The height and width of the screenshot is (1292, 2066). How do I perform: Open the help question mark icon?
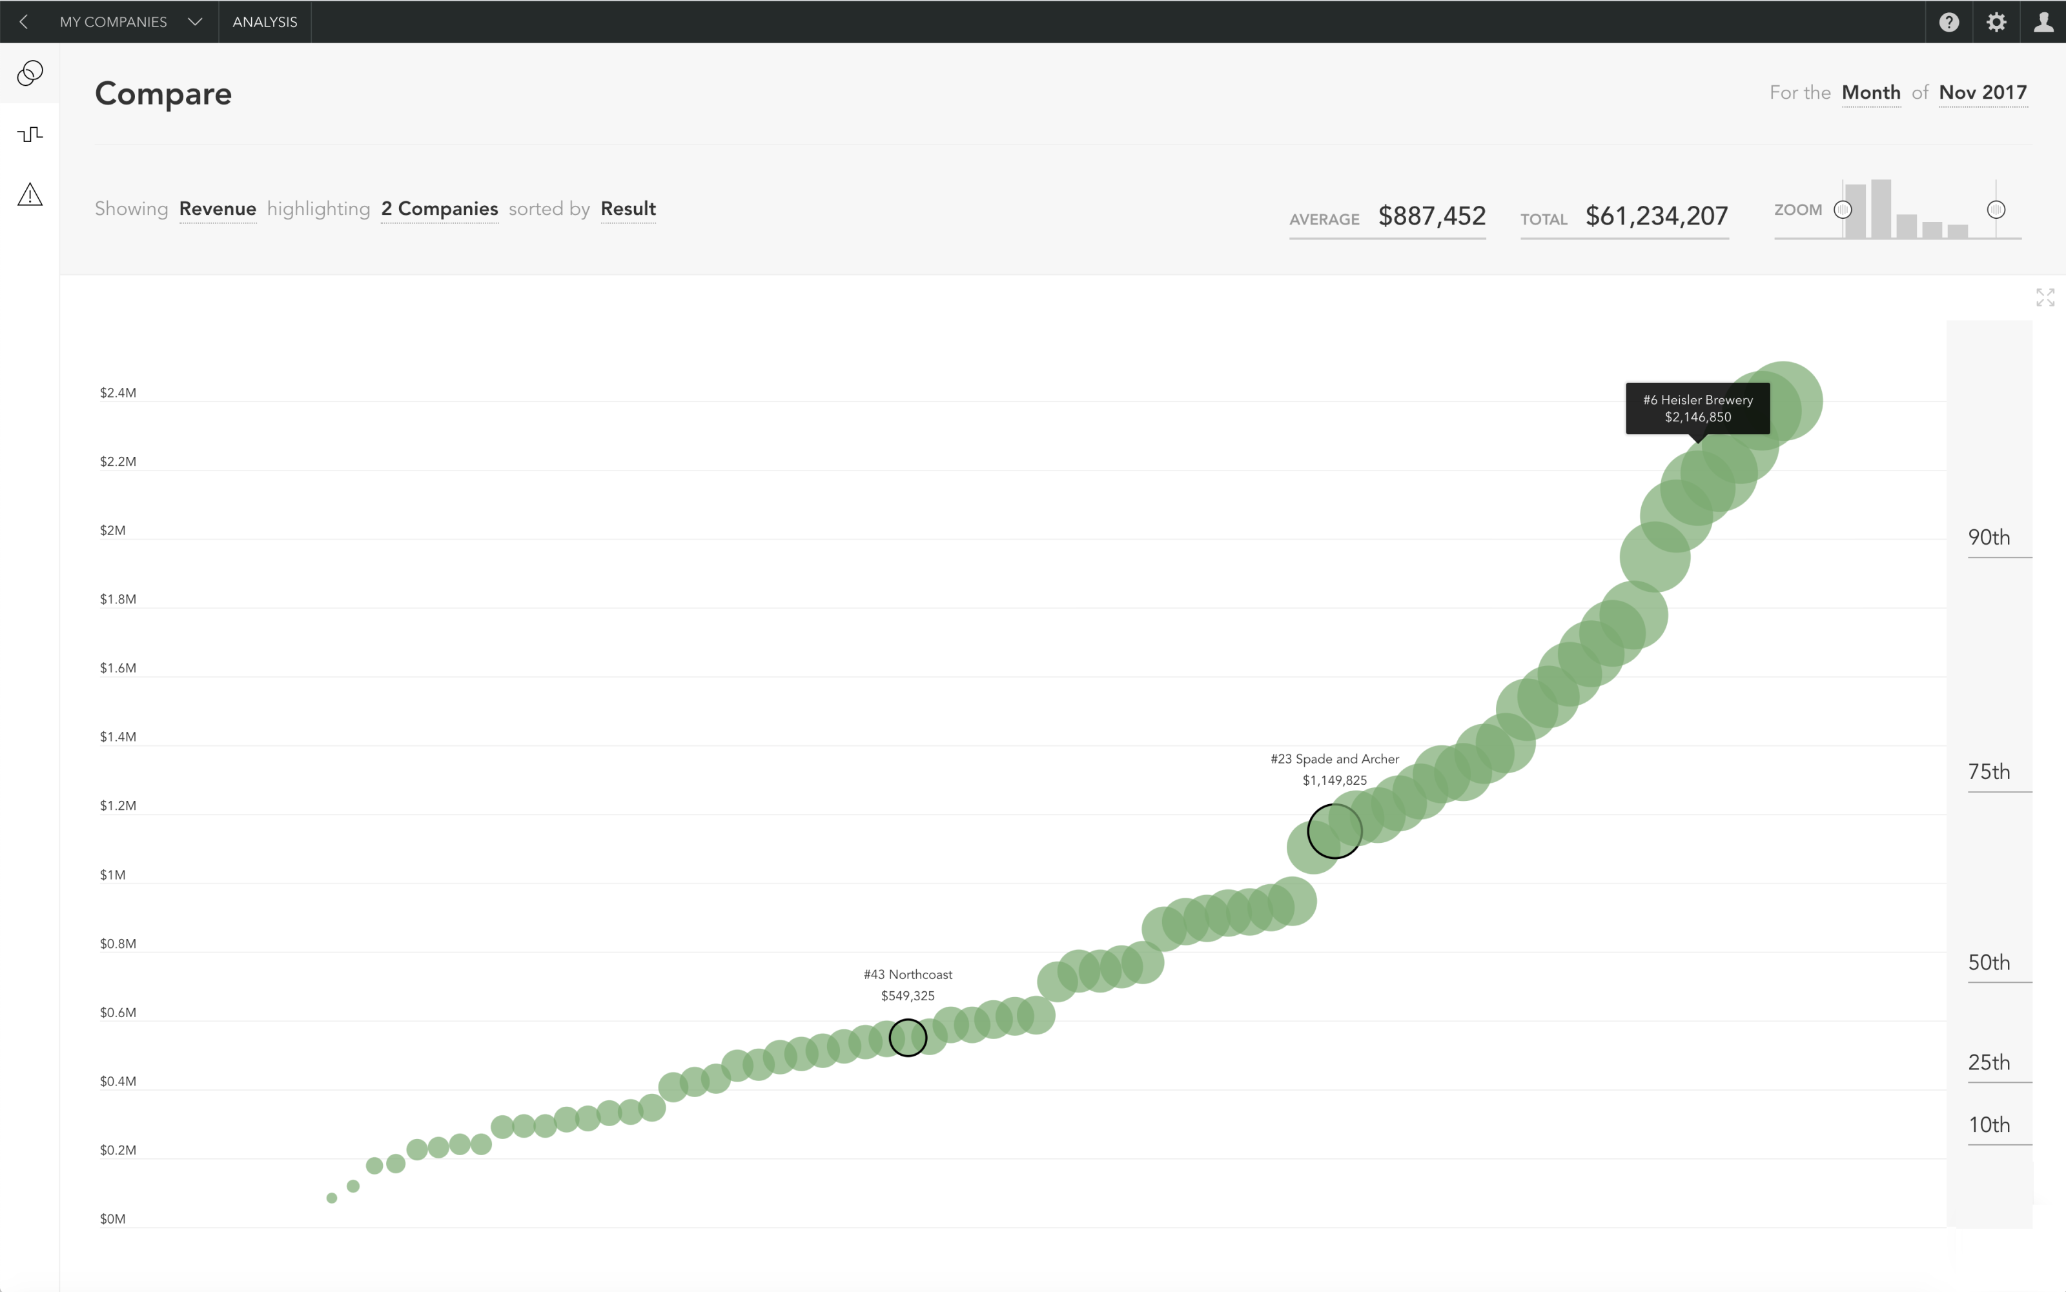click(1949, 21)
